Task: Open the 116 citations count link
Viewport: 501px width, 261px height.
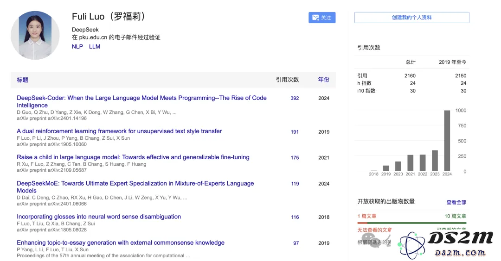Action: (295, 217)
